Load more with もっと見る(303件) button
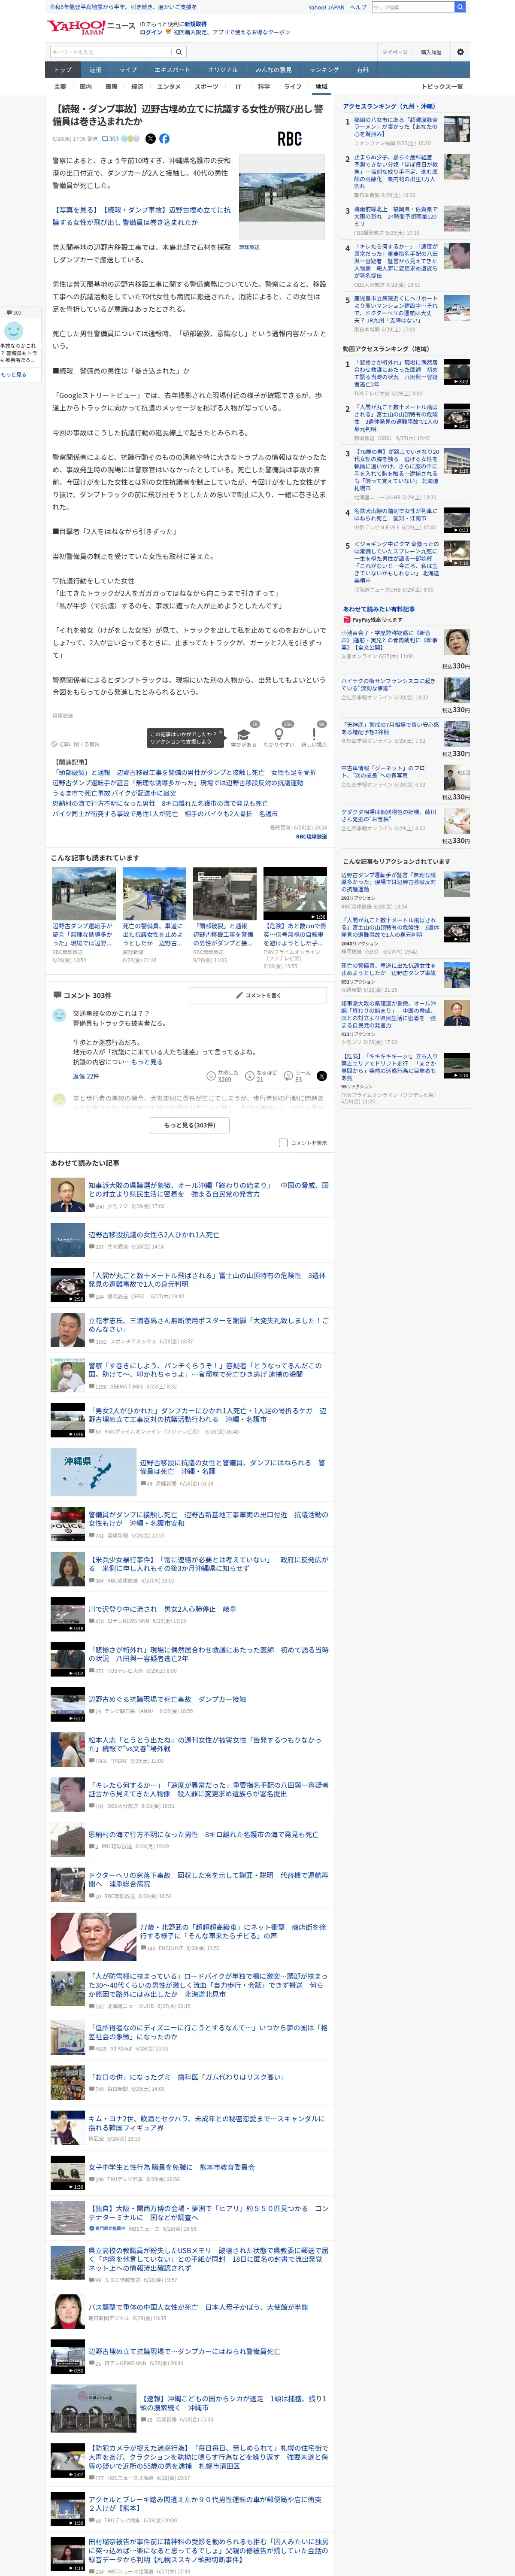The width and height of the screenshot is (515, 2576). [190, 1125]
